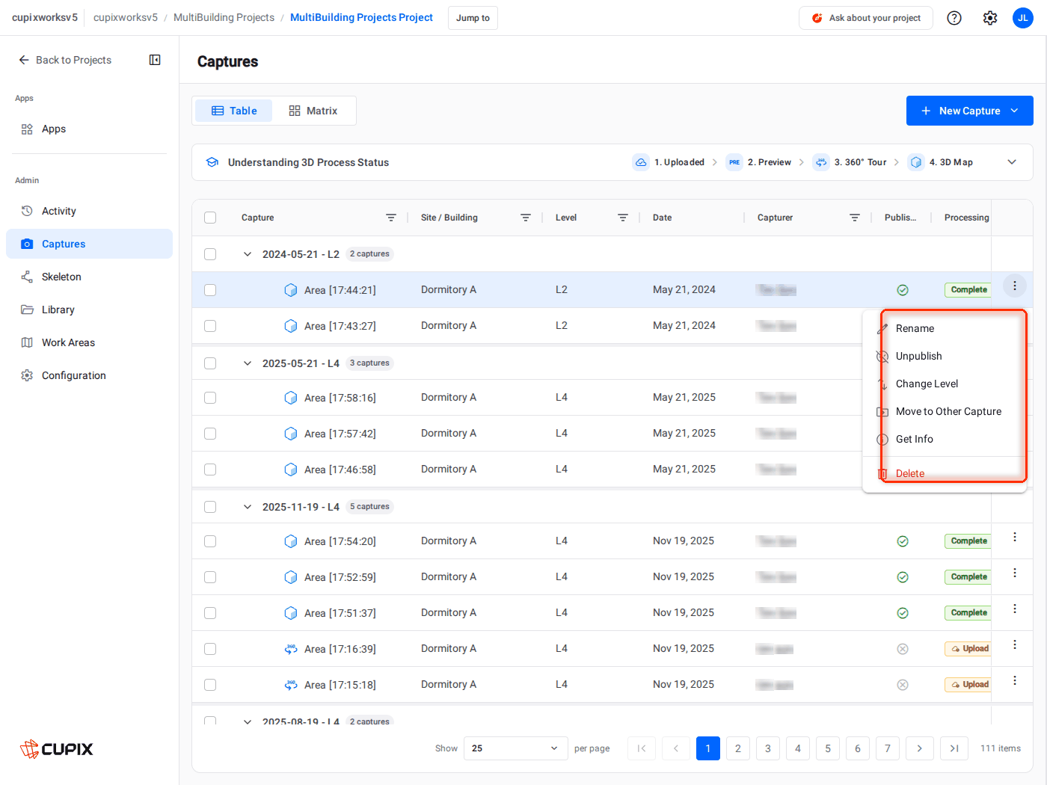Go back to Projects

tap(65, 60)
